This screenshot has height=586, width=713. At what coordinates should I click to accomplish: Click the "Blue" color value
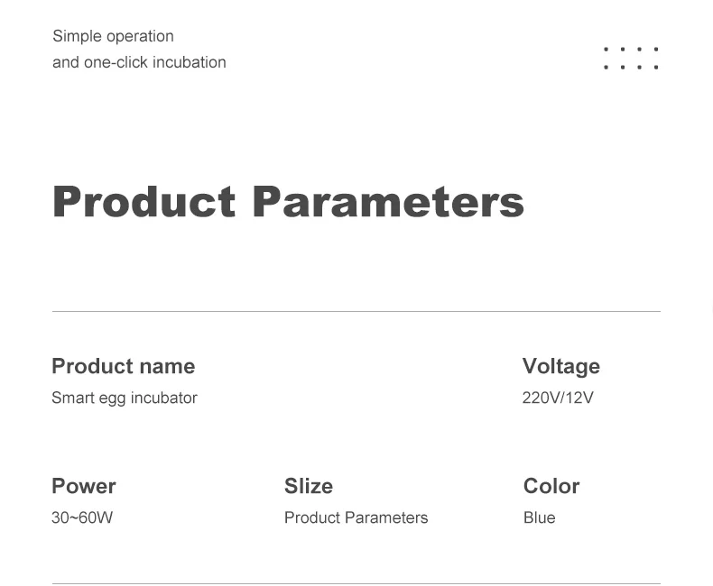[539, 517]
